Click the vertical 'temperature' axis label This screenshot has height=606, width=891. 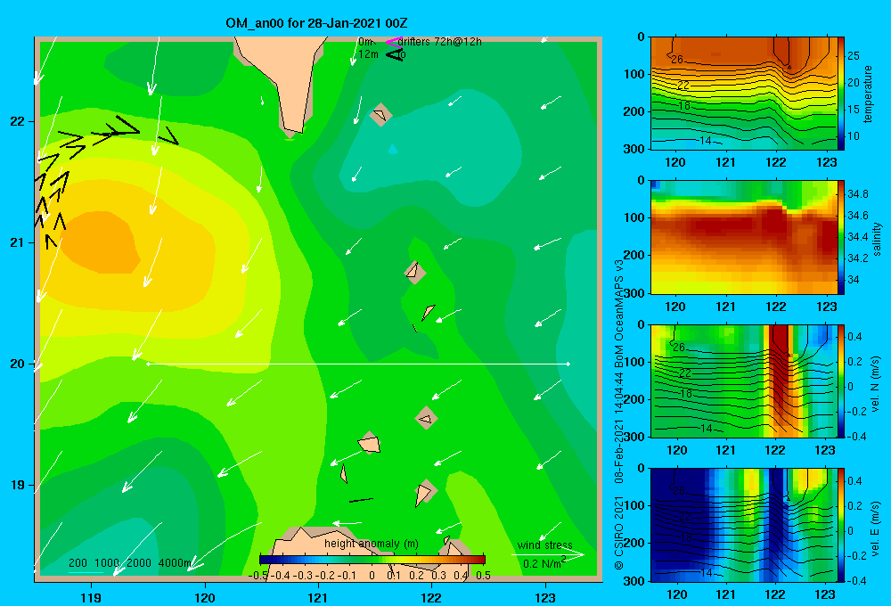(x=868, y=94)
